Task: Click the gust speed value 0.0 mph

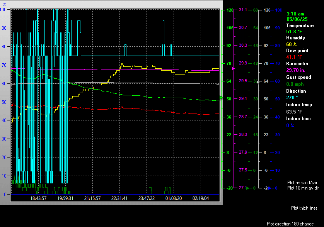Action: [295, 84]
